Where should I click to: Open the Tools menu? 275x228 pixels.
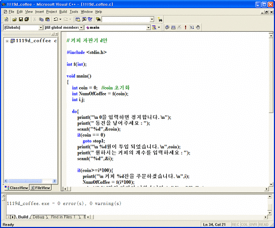74,12
